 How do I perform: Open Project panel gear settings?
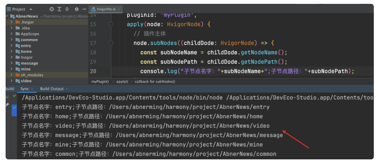[x=77, y=9]
